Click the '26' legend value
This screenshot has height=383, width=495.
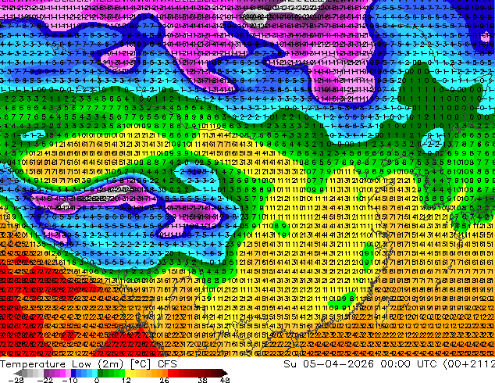pyautogui.click(x=164, y=380)
